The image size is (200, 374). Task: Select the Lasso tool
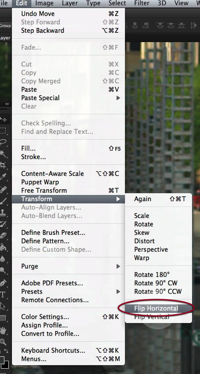4,142
